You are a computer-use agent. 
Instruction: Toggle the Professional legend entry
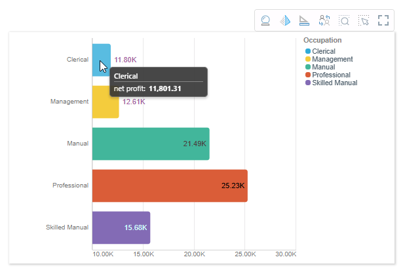coord(331,75)
